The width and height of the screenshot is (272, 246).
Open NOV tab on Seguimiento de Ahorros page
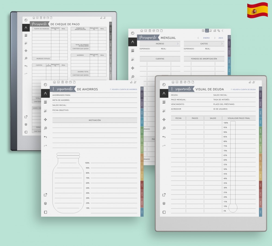click(x=142, y=203)
